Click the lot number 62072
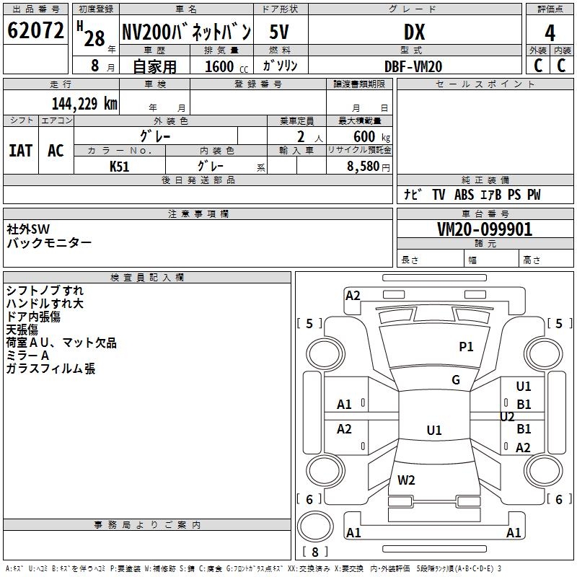The height and width of the screenshot is (577, 577). click(35, 30)
